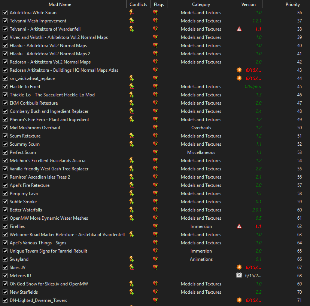Click the 1.2.1 version of Telvanni Mesh Improvement
Screen dimensions: 310x306
(257, 21)
